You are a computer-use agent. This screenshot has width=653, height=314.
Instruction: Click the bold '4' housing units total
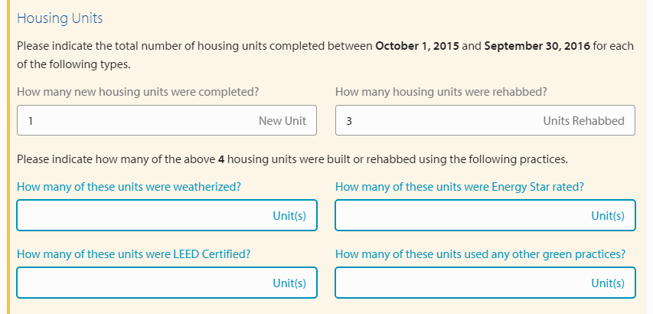pyautogui.click(x=220, y=159)
